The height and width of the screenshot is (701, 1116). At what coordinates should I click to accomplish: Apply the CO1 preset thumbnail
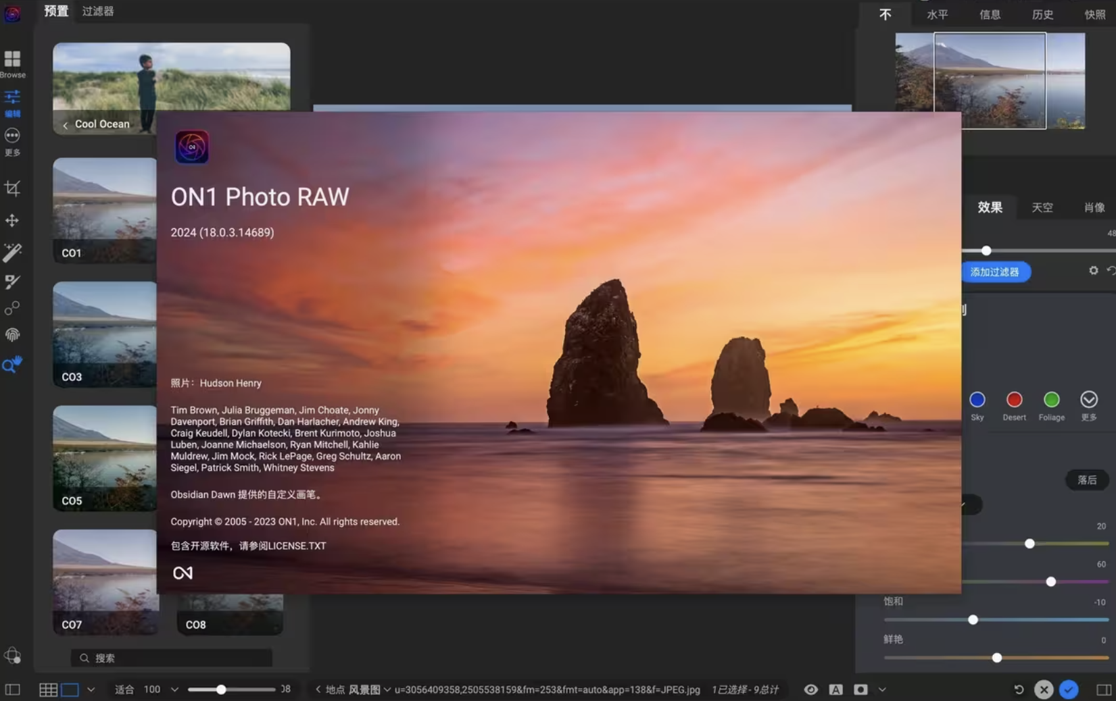105,210
